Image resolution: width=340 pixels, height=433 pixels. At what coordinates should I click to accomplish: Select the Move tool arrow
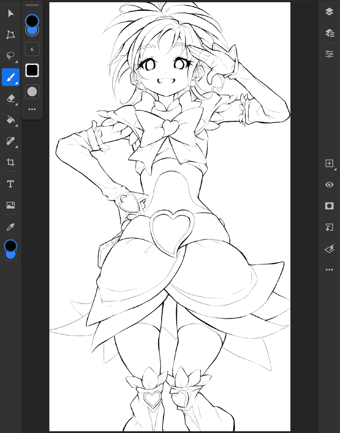point(11,13)
